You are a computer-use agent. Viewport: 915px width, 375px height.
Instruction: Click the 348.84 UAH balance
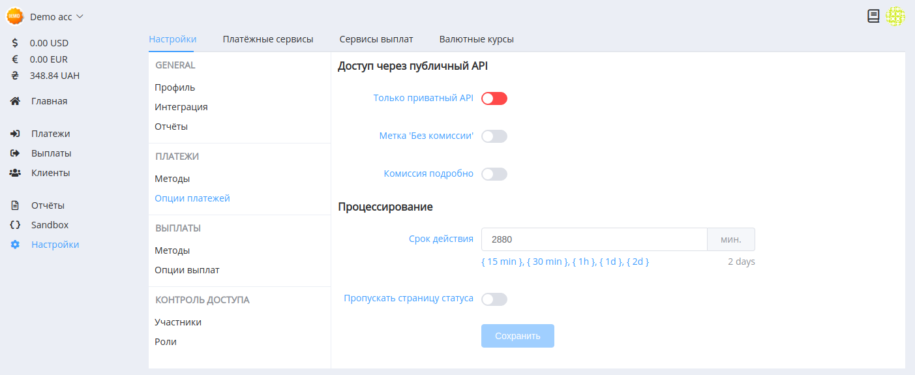55,76
